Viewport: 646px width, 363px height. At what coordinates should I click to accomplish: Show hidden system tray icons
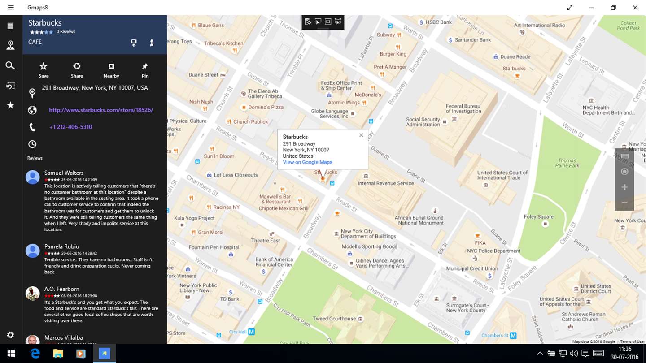click(x=540, y=354)
